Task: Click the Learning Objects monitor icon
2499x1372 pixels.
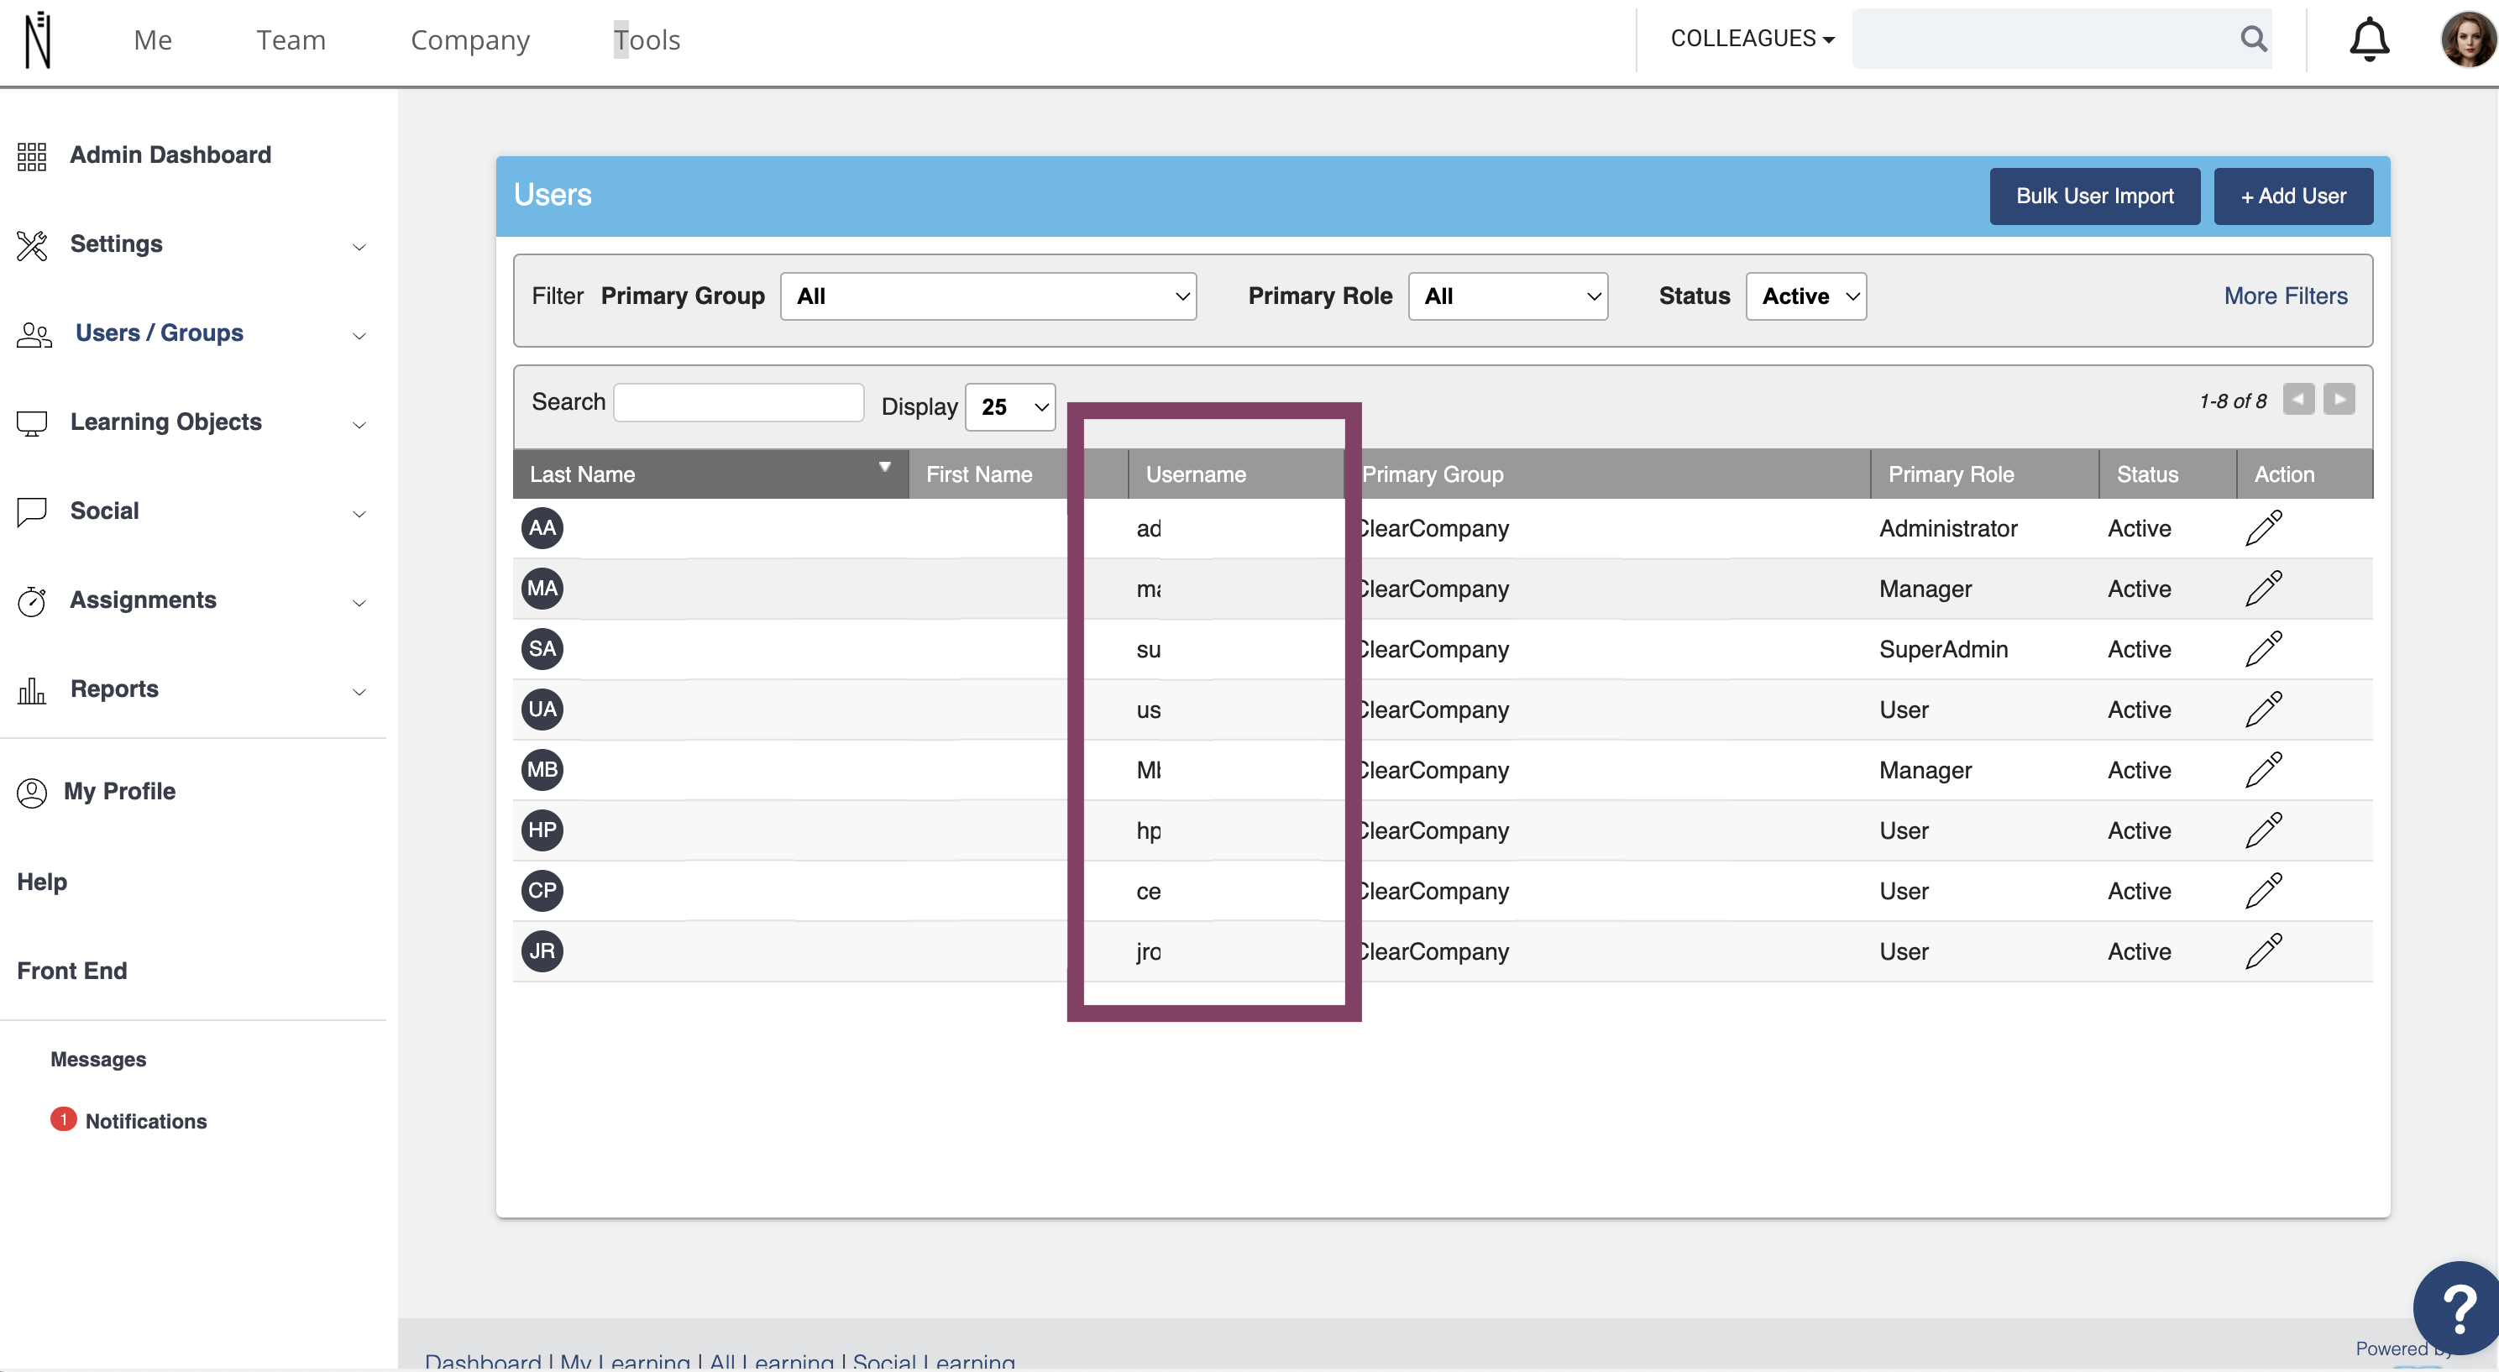Action: pyautogui.click(x=32, y=423)
